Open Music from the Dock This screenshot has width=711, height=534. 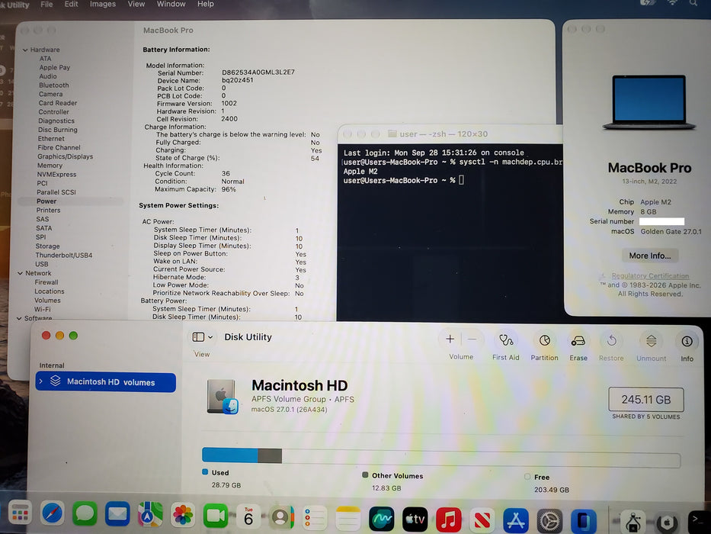click(x=448, y=520)
